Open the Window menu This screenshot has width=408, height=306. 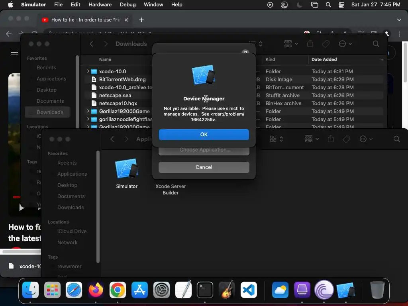click(153, 5)
